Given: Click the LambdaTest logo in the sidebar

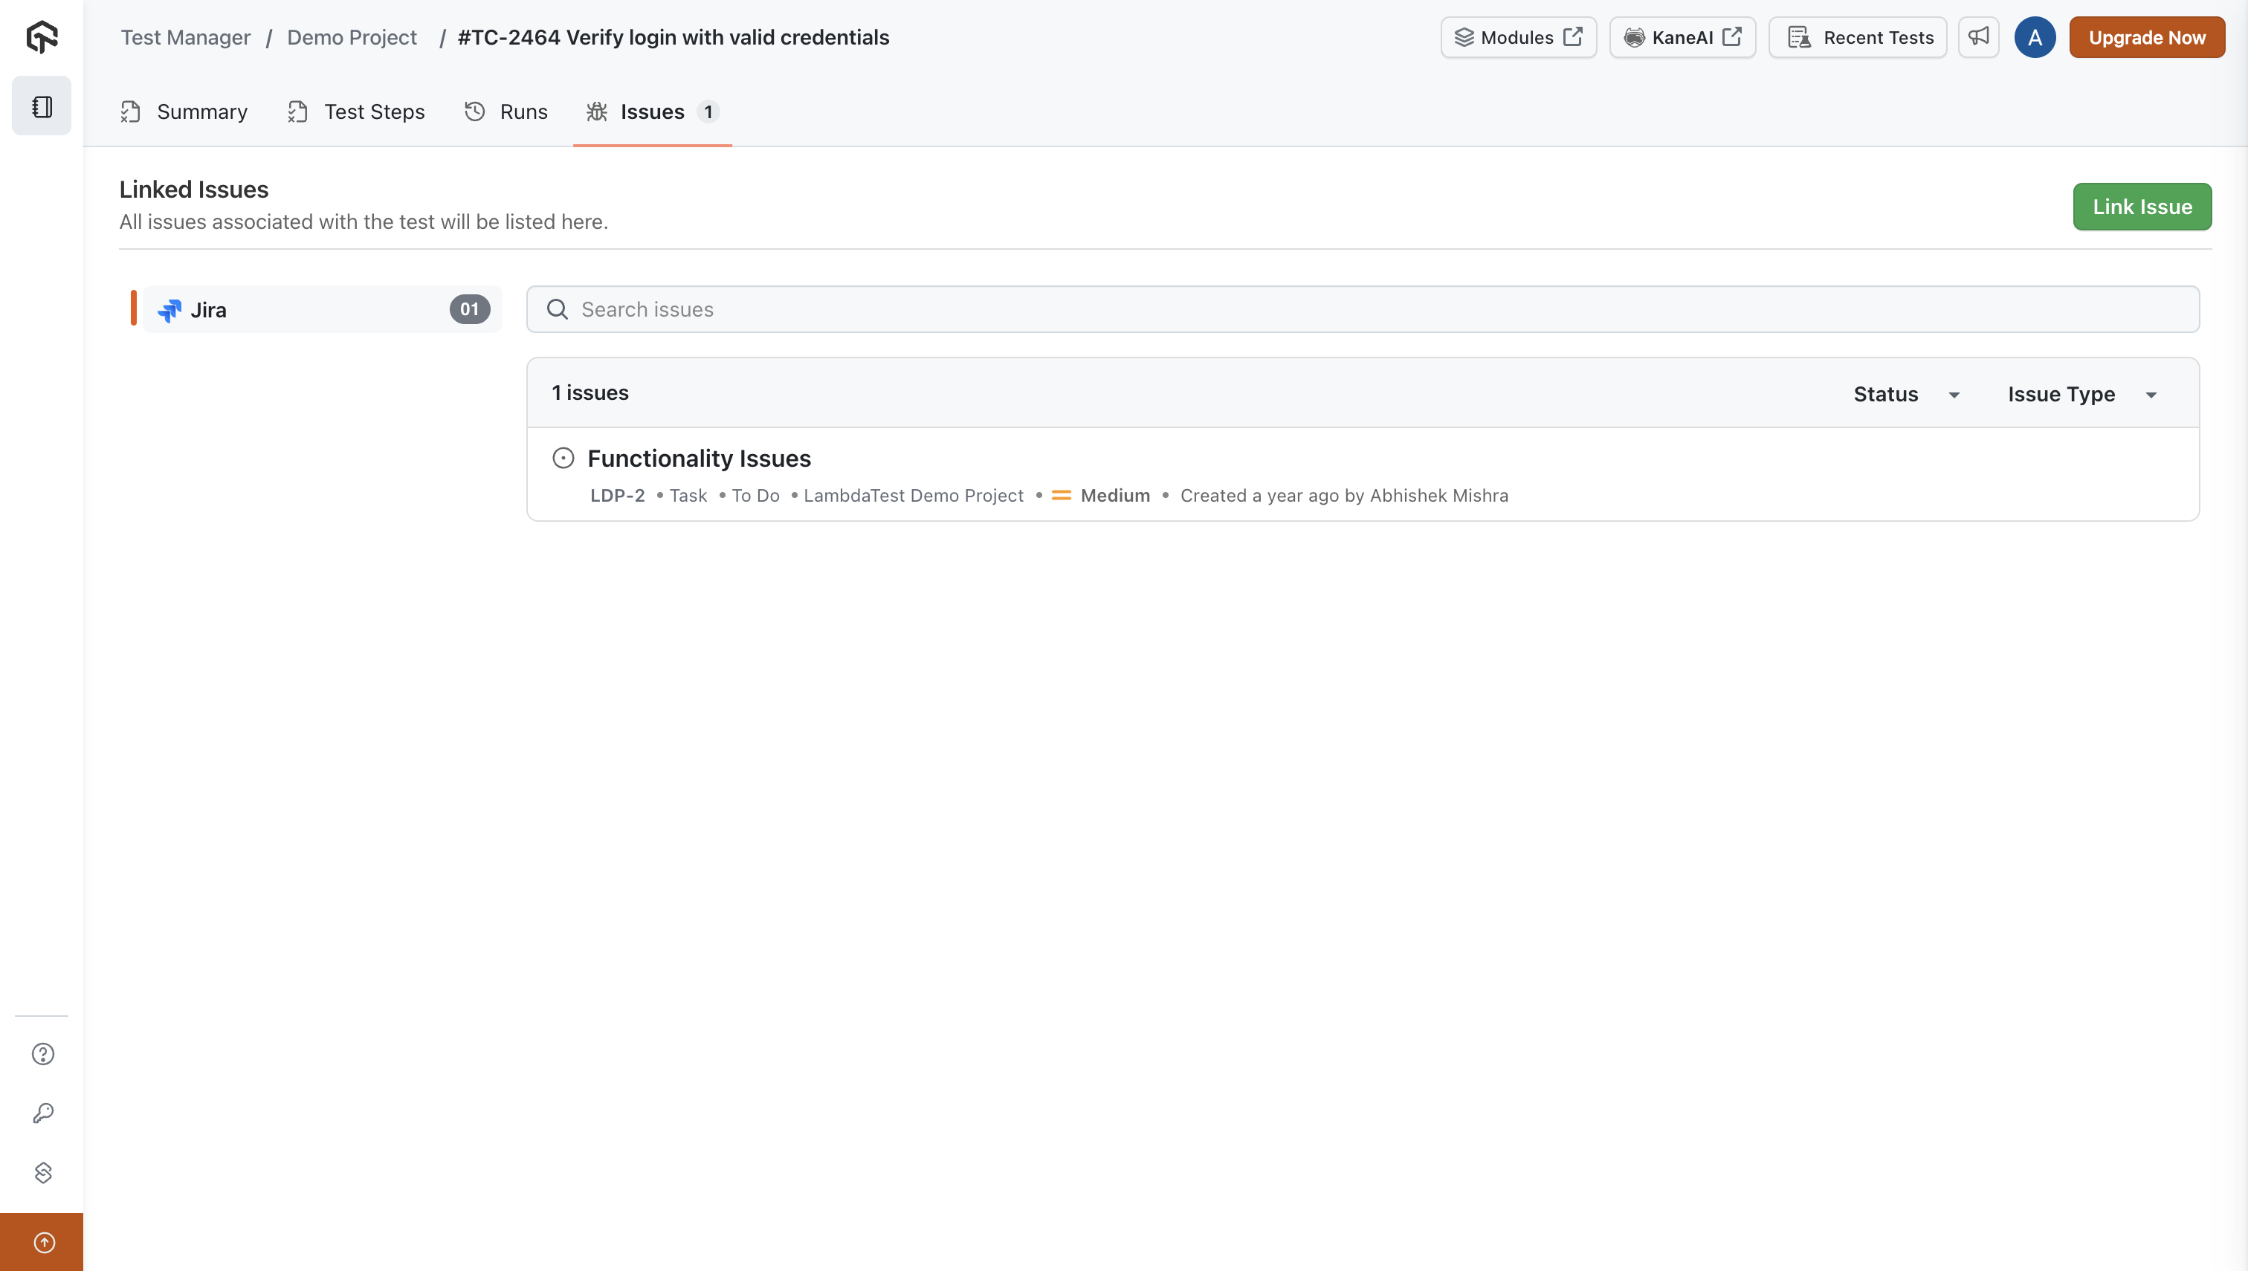Looking at the screenshot, I should point(41,36).
